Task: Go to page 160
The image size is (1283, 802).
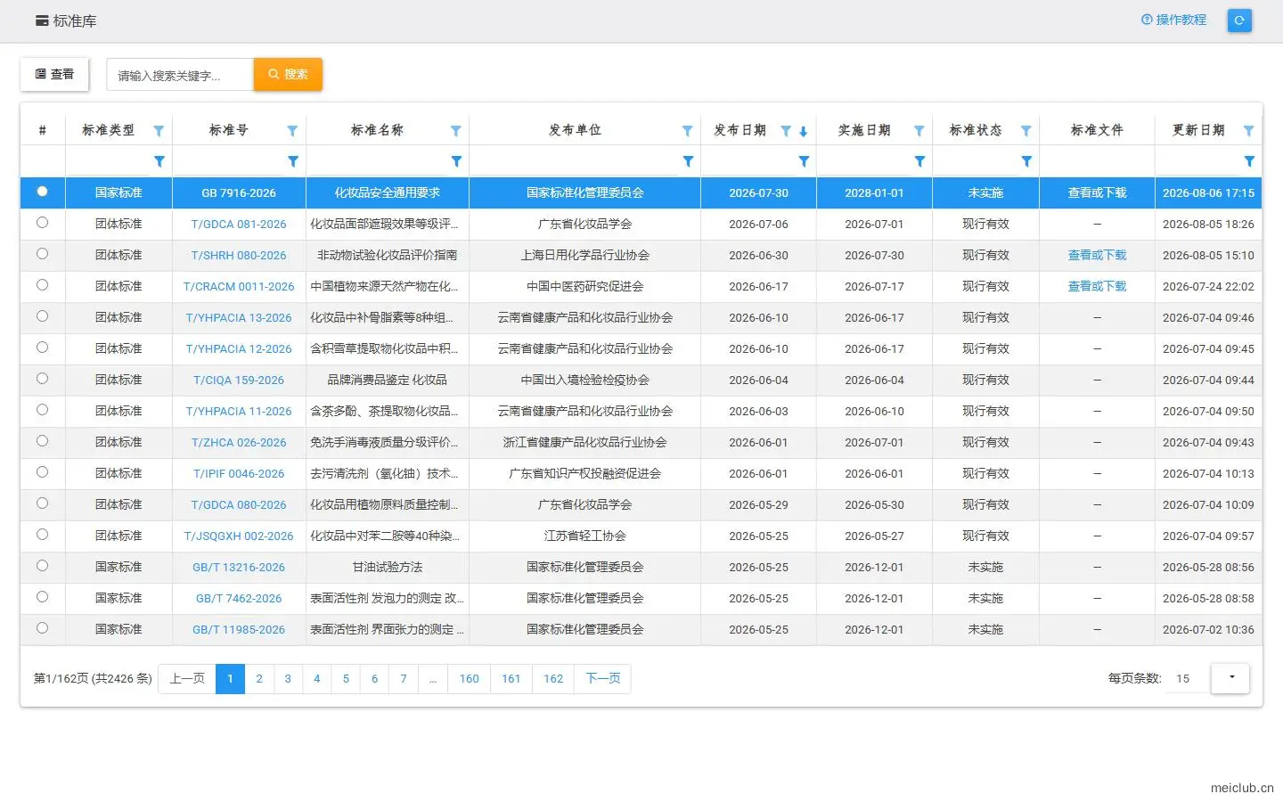Action: [469, 679]
